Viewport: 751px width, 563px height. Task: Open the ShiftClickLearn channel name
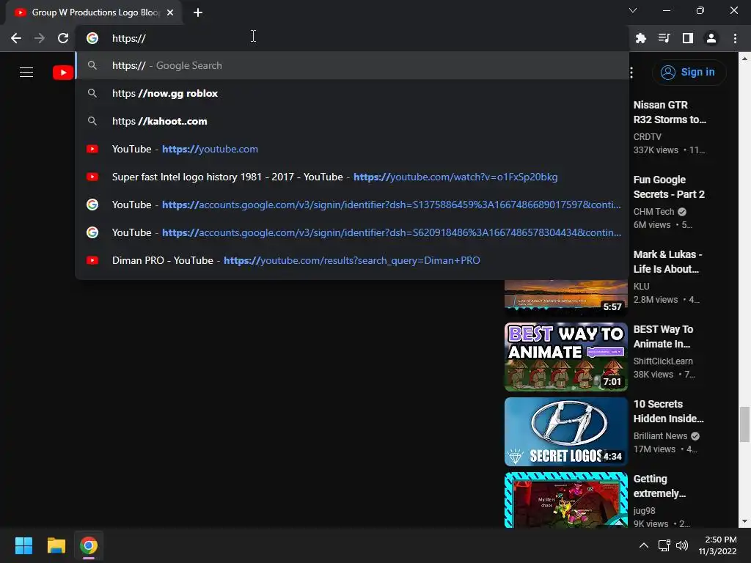663,361
